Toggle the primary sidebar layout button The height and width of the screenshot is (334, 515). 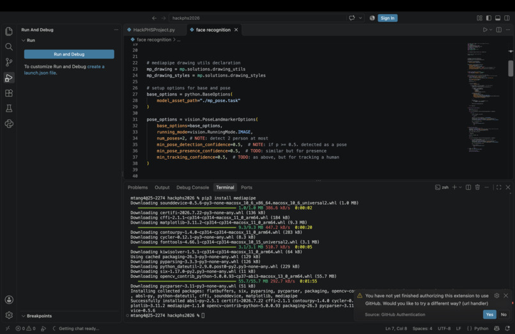489,18
